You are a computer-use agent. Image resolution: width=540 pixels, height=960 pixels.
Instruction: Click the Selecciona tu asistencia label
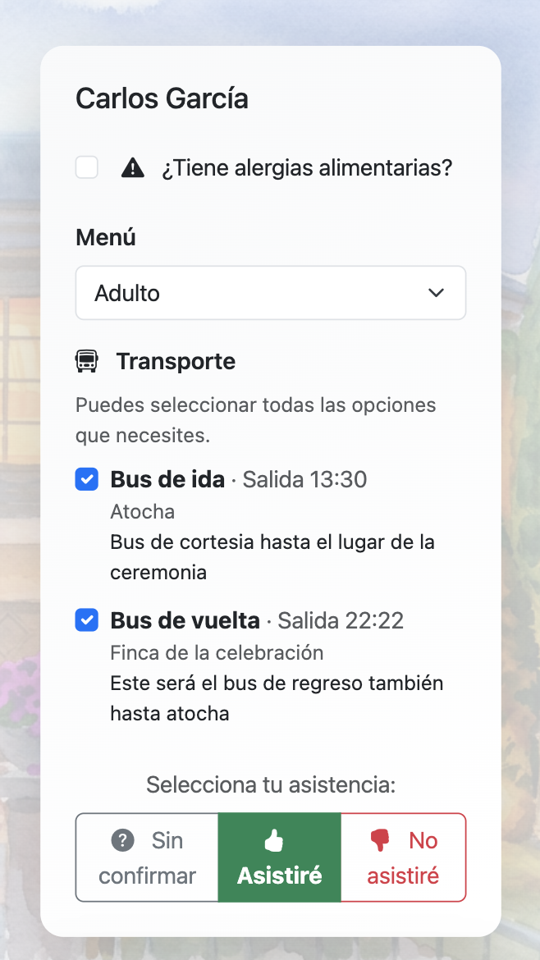[x=270, y=784]
